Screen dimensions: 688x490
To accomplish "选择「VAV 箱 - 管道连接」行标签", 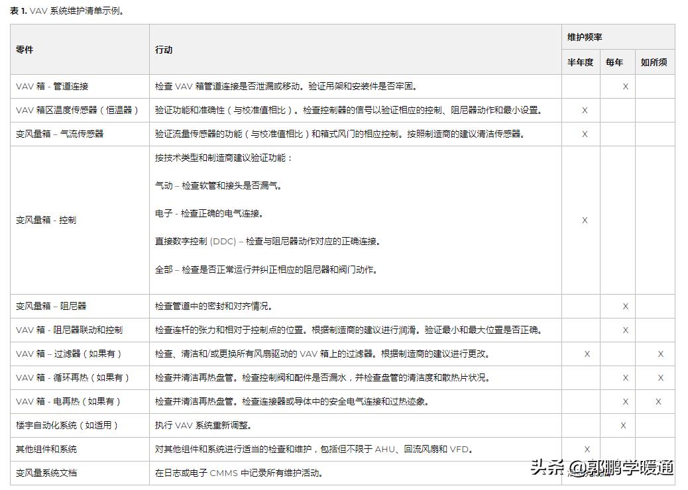I will click(x=55, y=86).
